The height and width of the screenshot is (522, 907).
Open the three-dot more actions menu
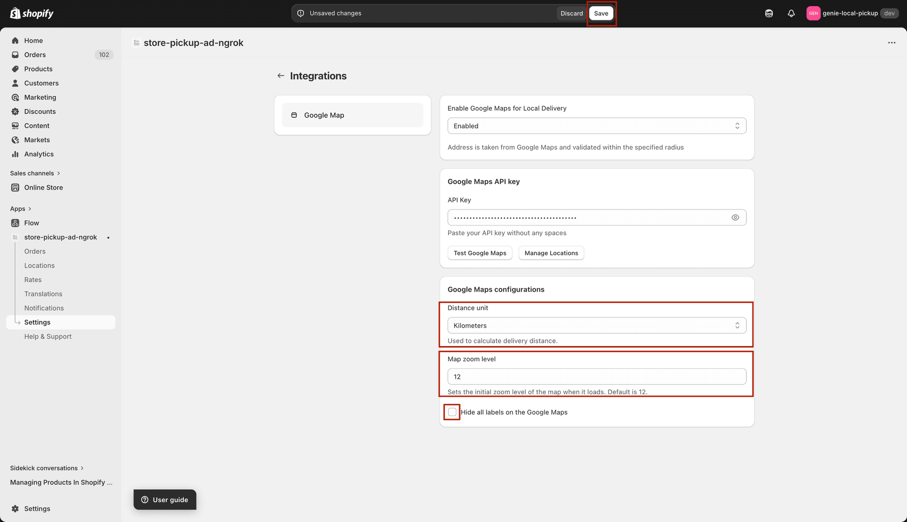[891, 43]
